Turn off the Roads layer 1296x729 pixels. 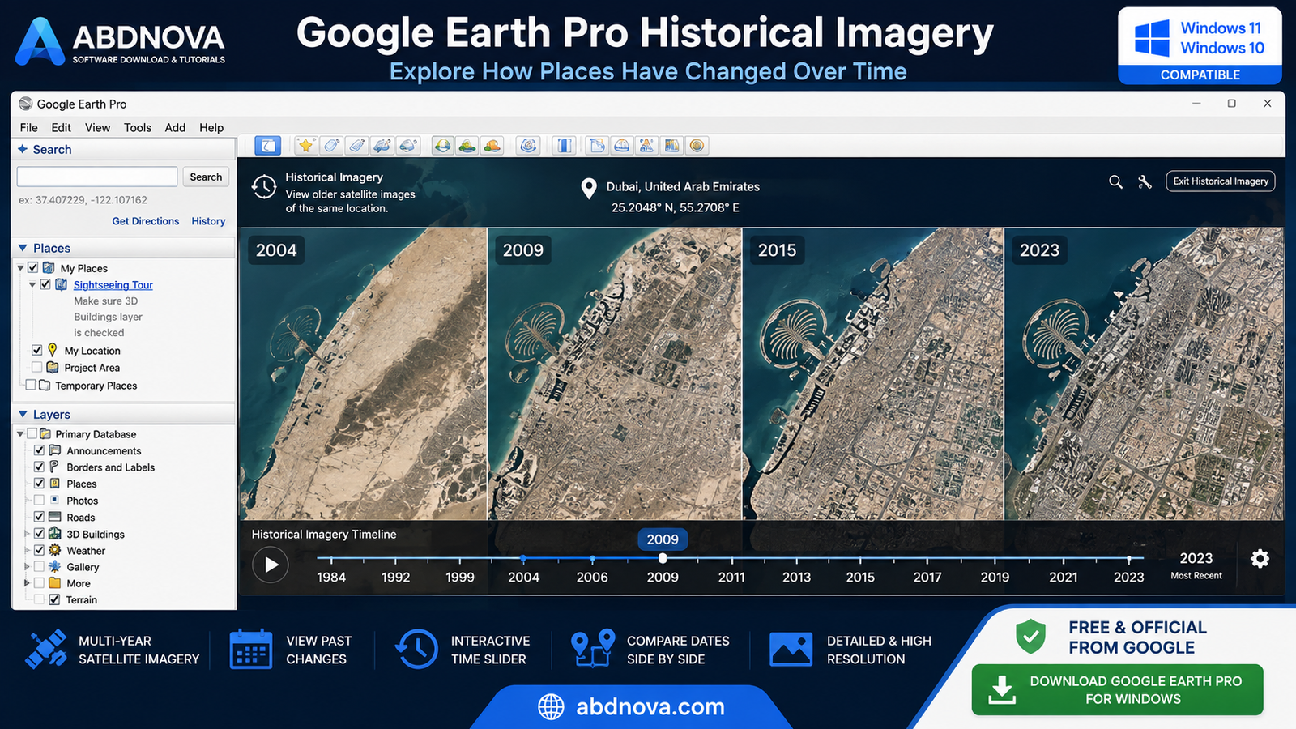(x=39, y=517)
